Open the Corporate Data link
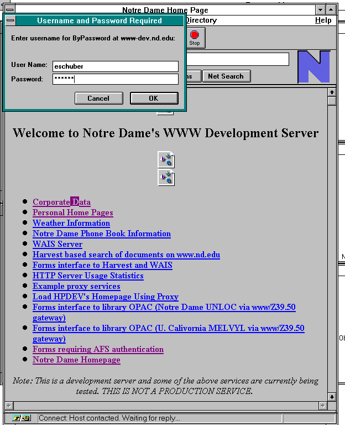Viewport: 345px width, 425px height. (x=61, y=202)
